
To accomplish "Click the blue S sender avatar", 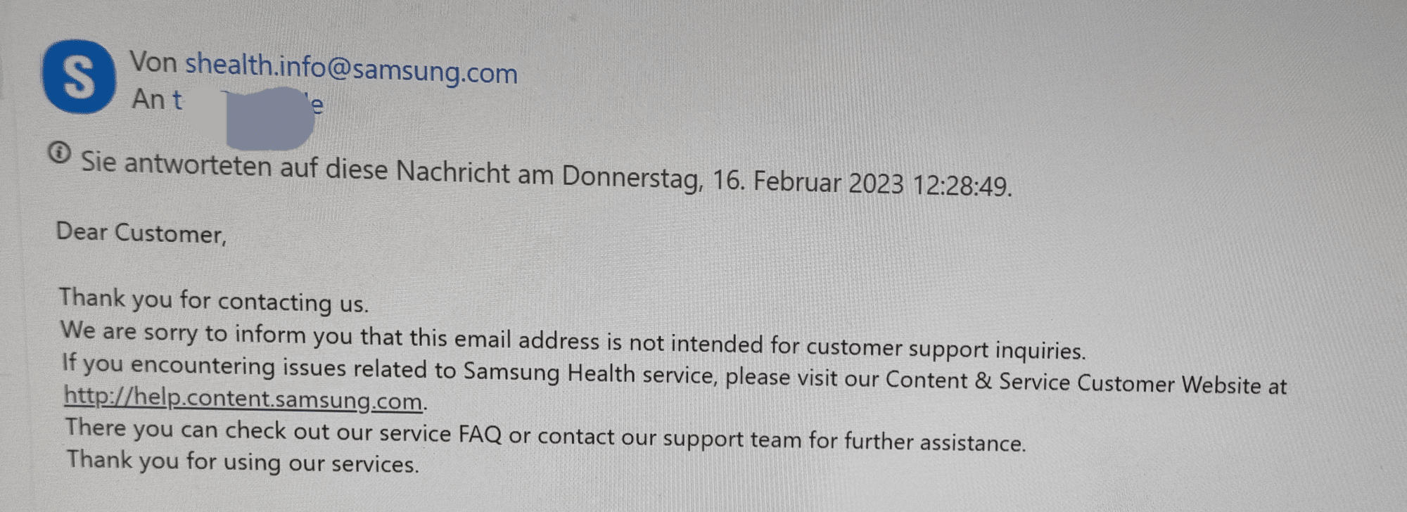I will (x=79, y=76).
